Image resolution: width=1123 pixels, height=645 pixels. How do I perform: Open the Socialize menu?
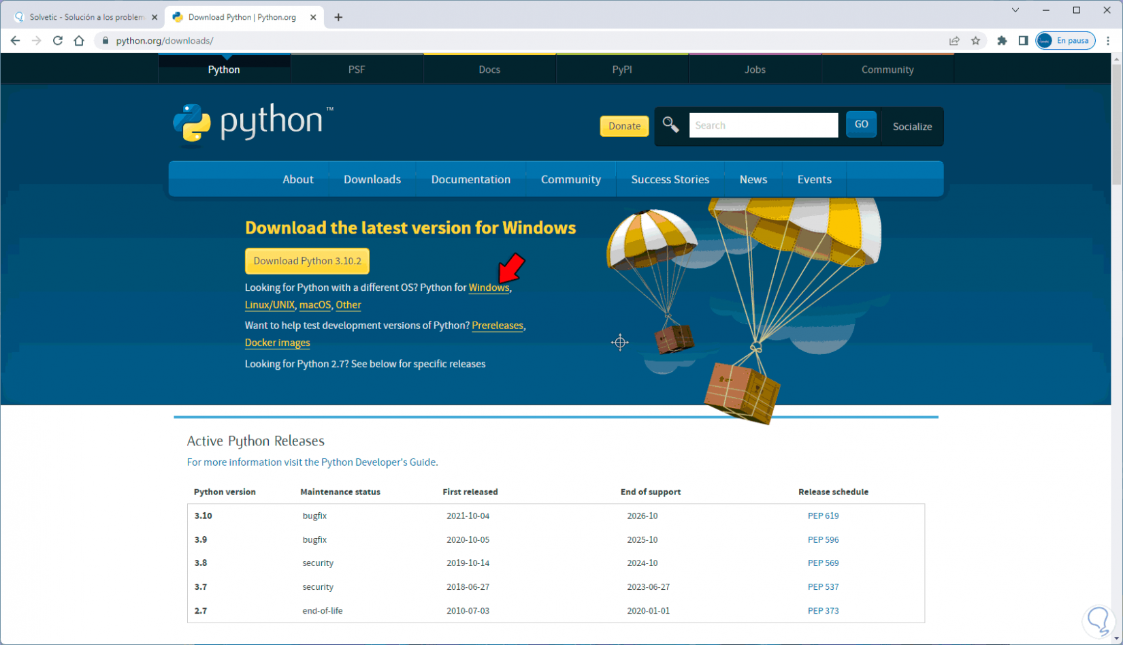[x=912, y=127]
